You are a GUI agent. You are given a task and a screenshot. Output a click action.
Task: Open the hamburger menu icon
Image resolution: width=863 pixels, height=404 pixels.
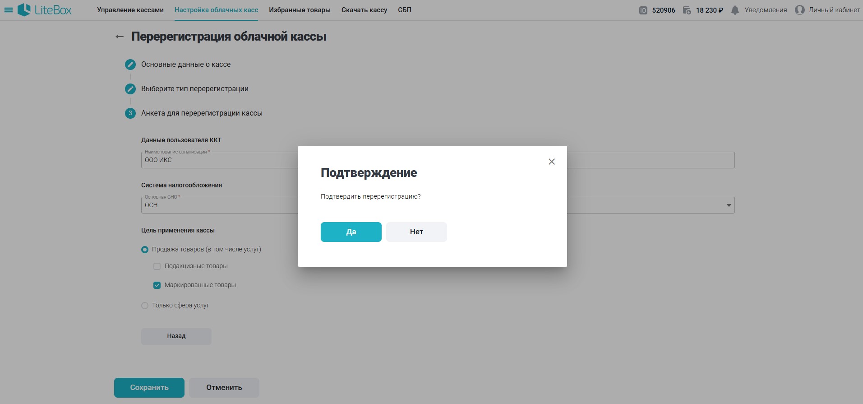[8, 10]
